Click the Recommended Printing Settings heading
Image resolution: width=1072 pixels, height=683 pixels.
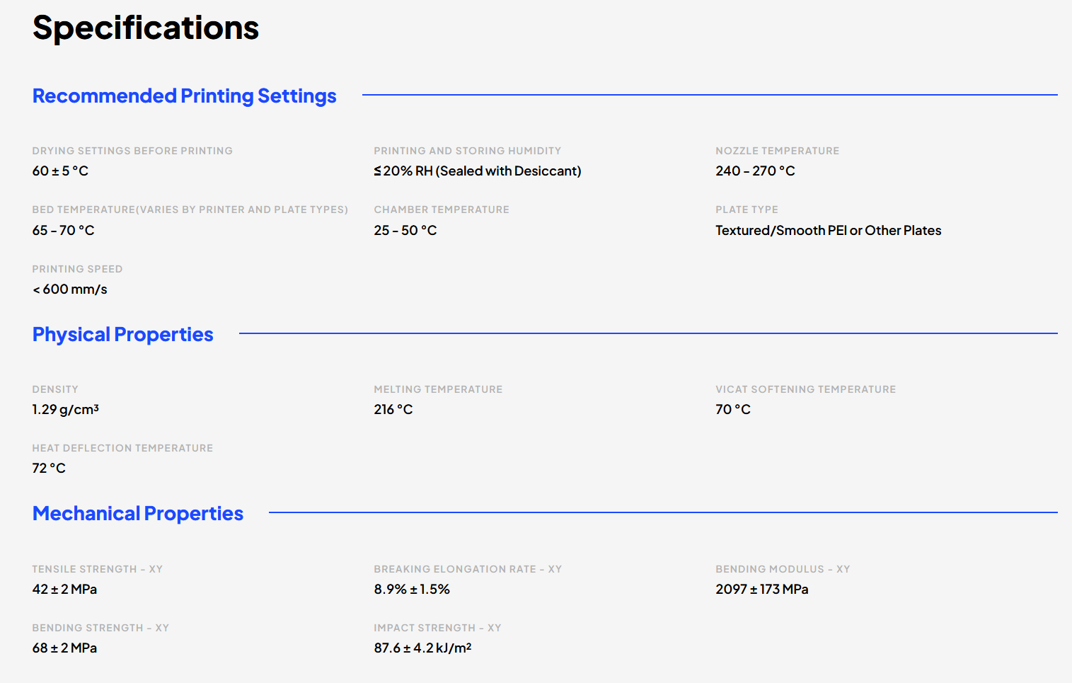tap(184, 96)
